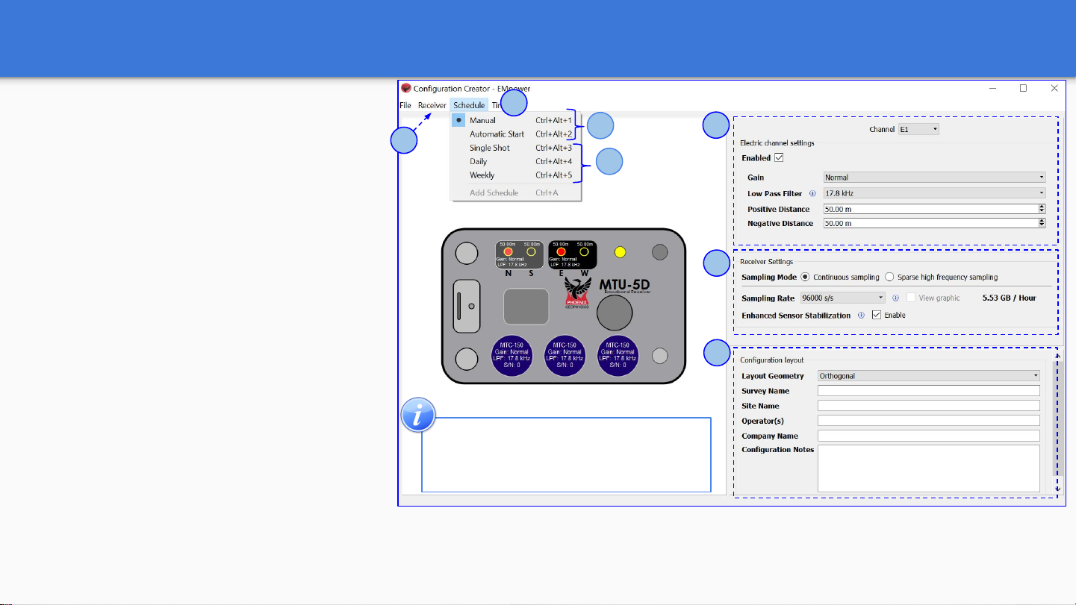This screenshot has width=1076, height=605.
Task: Maximize the Configuration Creator window
Action: pyautogui.click(x=1024, y=88)
